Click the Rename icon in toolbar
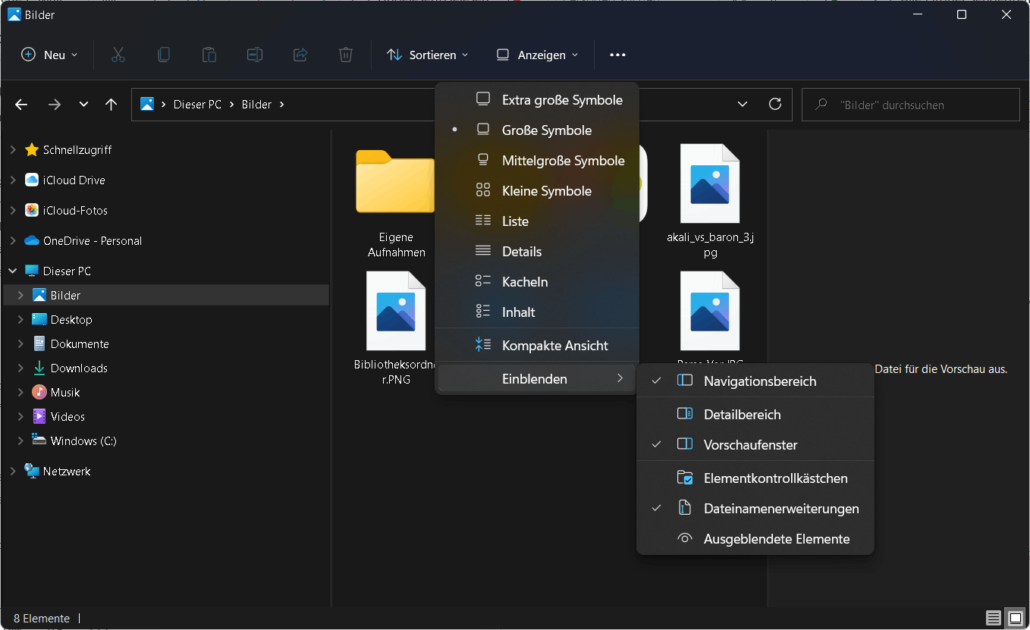1030x630 pixels. (x=254, y=55)
